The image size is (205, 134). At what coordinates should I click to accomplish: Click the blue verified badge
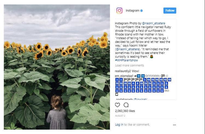click(x=142, y=11)
